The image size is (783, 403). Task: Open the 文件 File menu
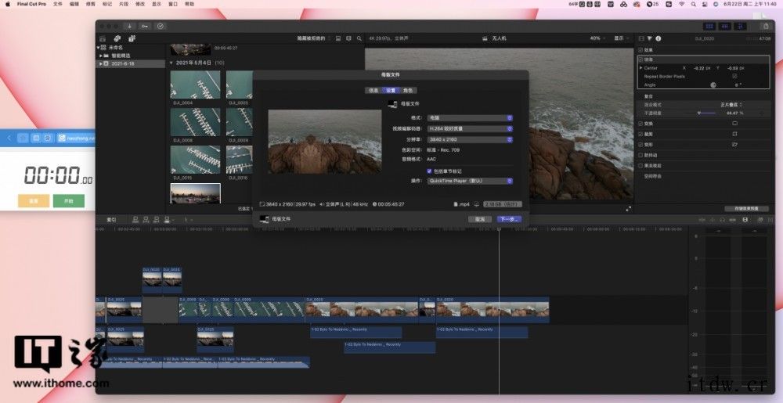click(58, 4)
